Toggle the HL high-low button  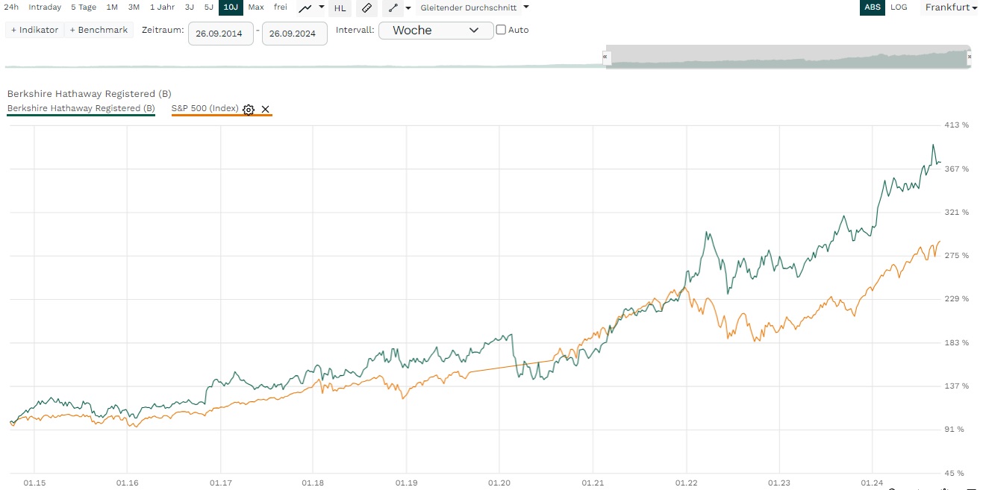(340, 8)
